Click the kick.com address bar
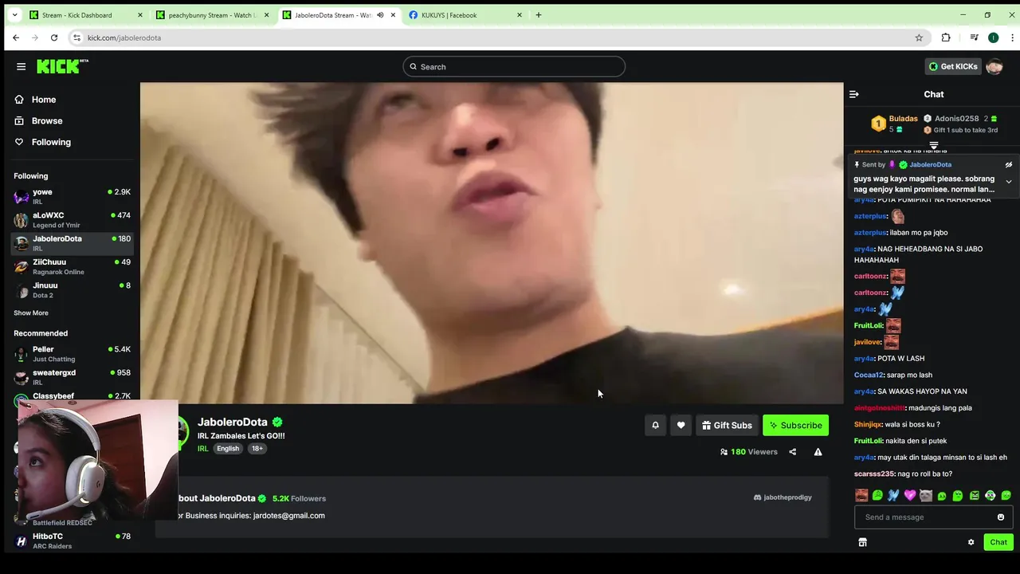 click(x=498, y=37)
